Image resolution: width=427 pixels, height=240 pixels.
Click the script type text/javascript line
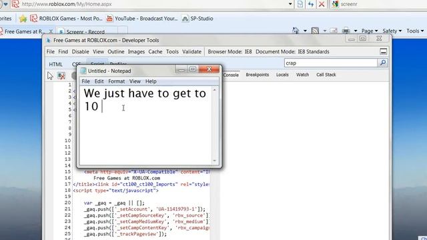coord(115,191)
